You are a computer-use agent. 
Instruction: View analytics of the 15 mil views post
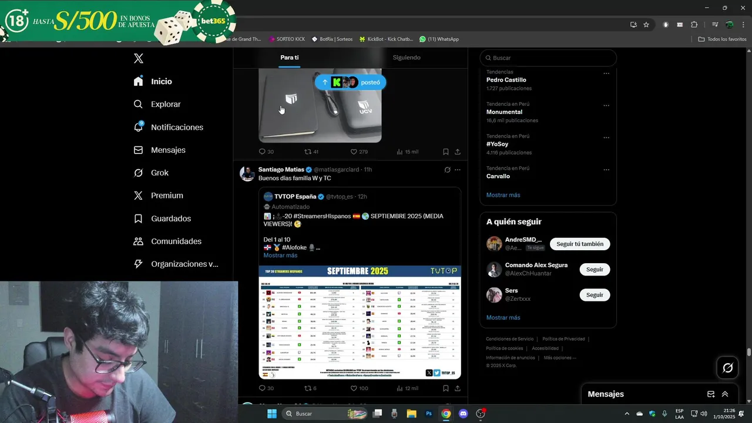click(407, 152)
